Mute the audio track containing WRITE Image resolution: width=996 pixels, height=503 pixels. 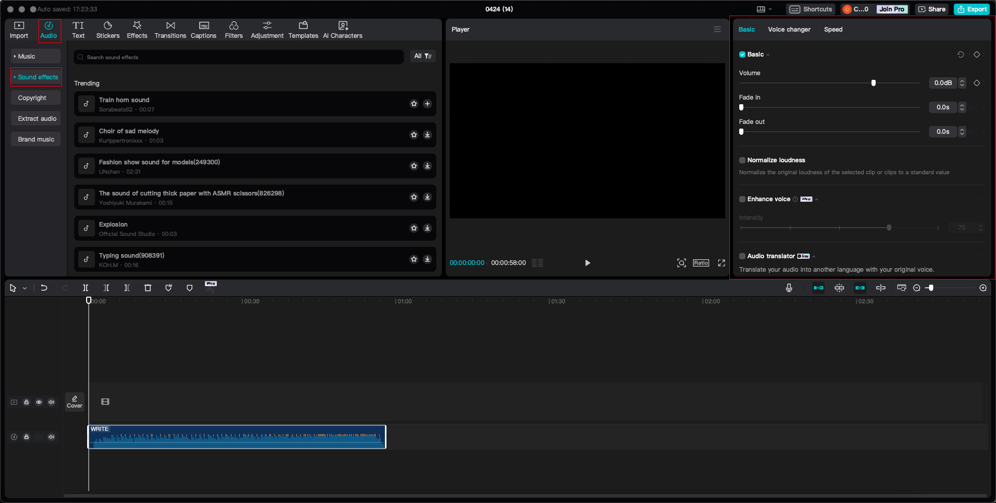pyautogui.click(x=51, y=437)
